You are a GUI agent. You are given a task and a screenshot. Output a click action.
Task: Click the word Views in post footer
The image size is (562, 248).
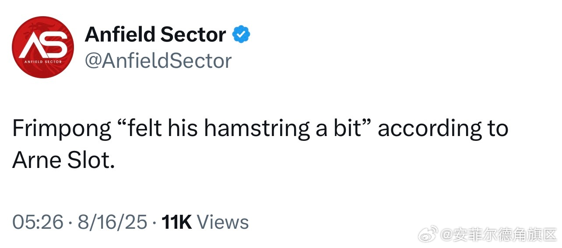point(223,223)
